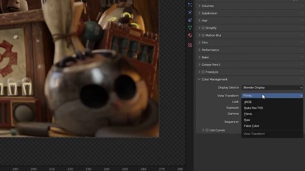Jump to frame 250 in the timeline
Image resolution: width=305 pixels, height=171 pixels.
tap(125, 169)
